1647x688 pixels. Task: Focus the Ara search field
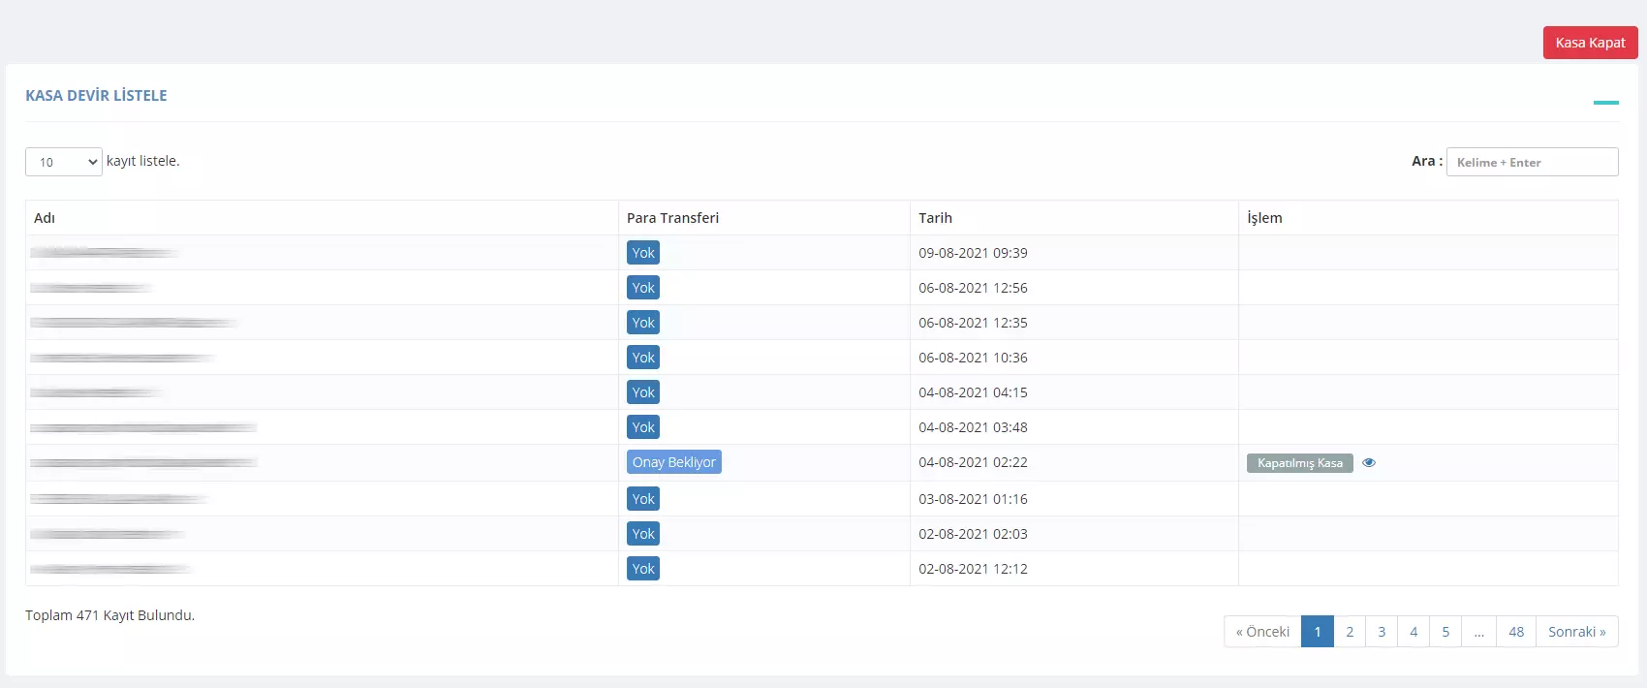coord(1532,162)
